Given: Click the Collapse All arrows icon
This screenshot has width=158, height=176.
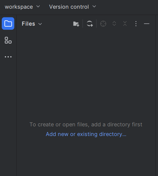Looking at the screenshot, I should pos(125,24).
